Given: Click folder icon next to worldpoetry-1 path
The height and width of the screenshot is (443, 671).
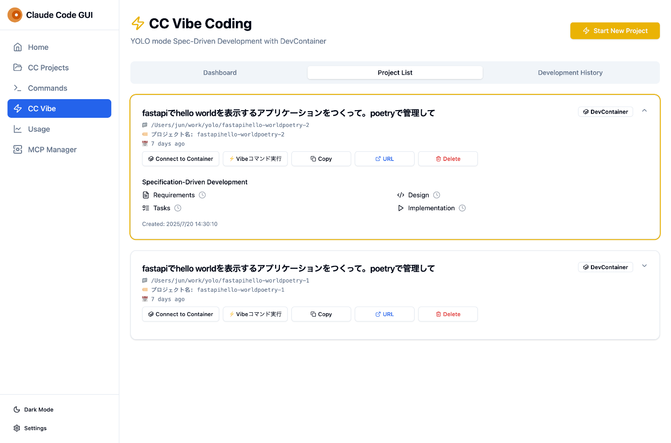Looking at the screenshot, I should tap(145, 280).
